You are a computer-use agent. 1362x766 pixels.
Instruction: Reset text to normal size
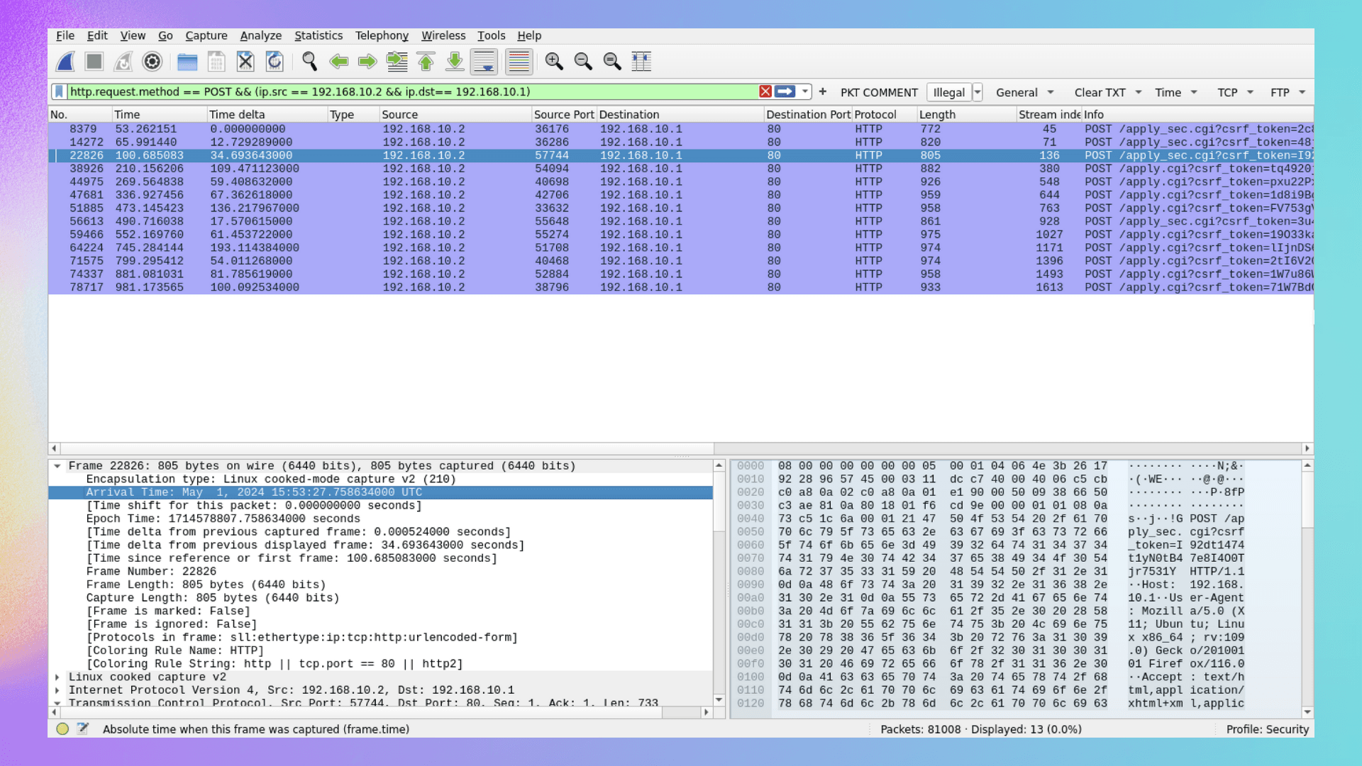click(612, 62)
